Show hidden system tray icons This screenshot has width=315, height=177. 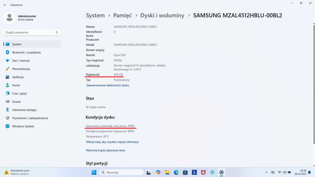[x=266, y=172]
